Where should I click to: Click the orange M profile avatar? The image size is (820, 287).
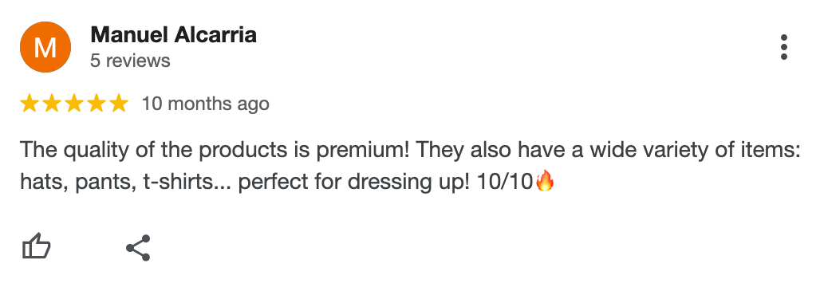click(x=45, y=48)
